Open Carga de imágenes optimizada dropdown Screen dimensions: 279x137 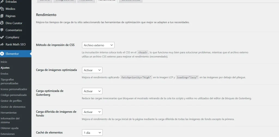tap(92, 70)
